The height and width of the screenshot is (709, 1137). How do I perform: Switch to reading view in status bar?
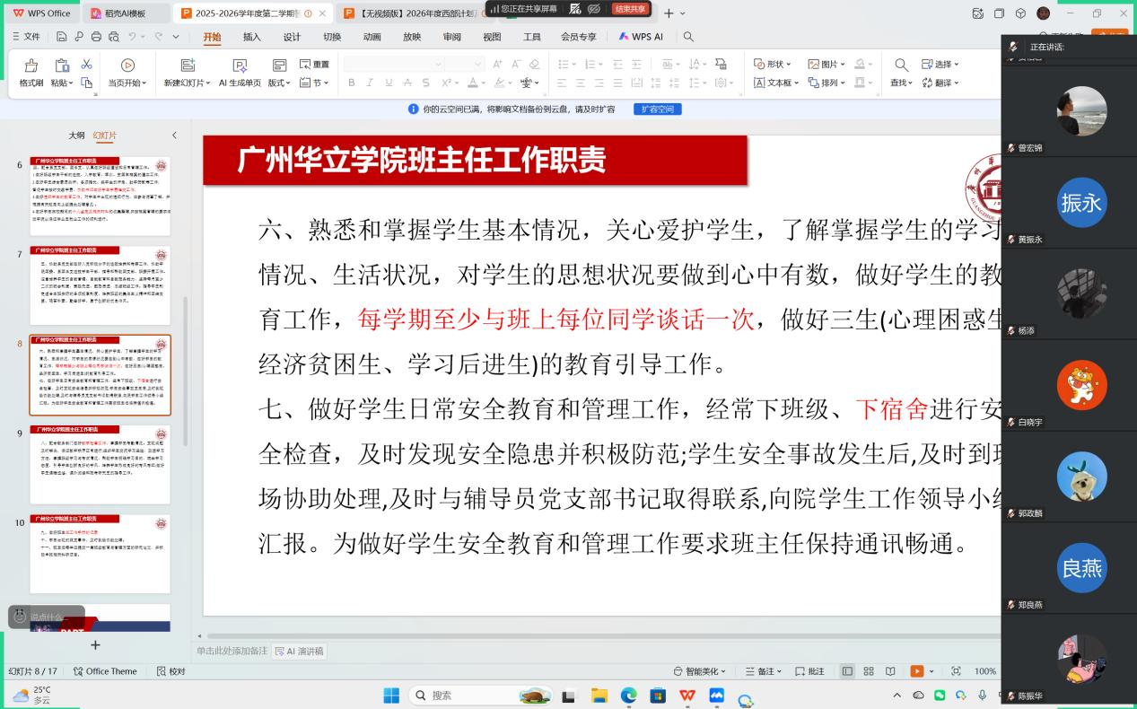coord(890,671)
